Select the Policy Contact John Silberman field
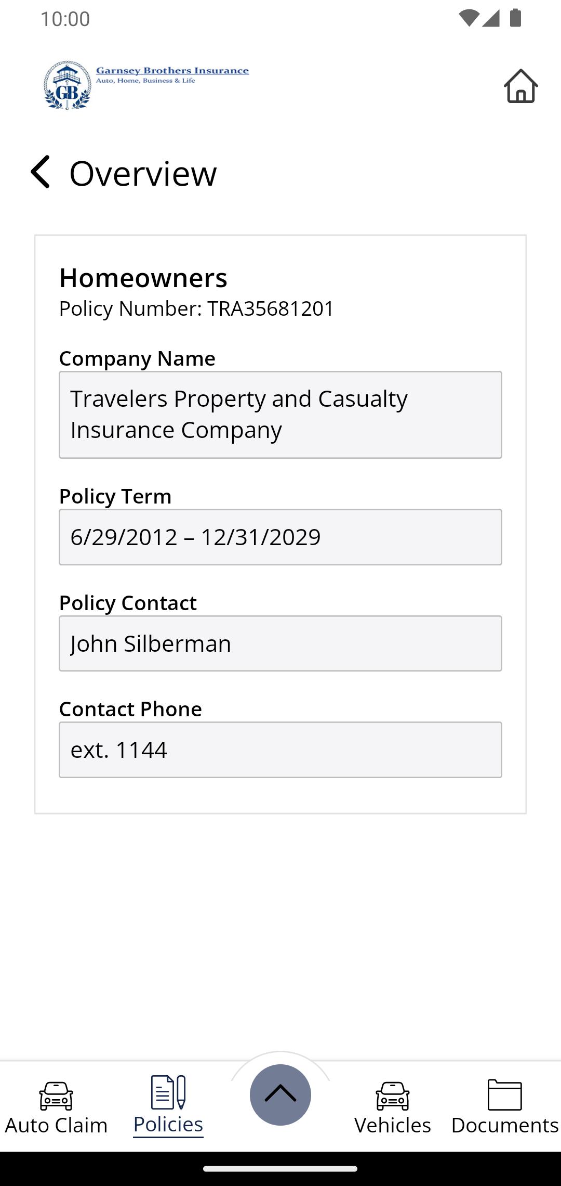Image resolution: width=561 pixels, height=1186 pixels. 280,643
